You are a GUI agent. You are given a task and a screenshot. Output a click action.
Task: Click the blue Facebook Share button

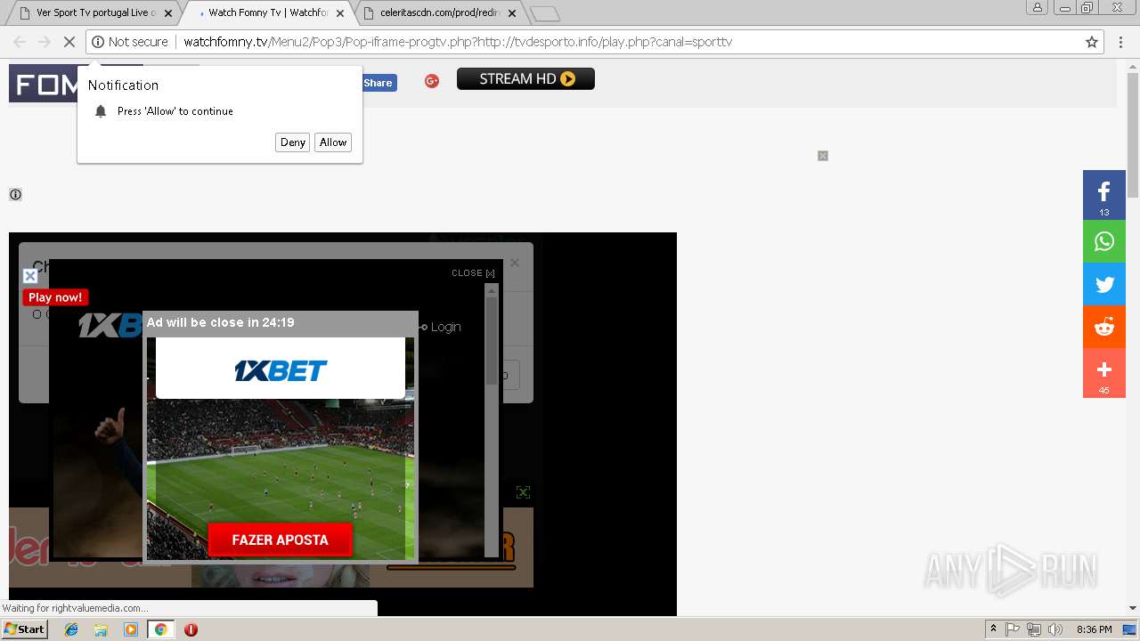(x=378, y=83)
